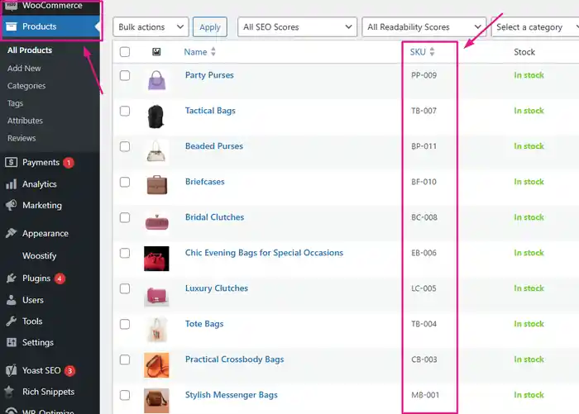Check the Chic Evening Bags row checkbox

(x=125, y=253)
